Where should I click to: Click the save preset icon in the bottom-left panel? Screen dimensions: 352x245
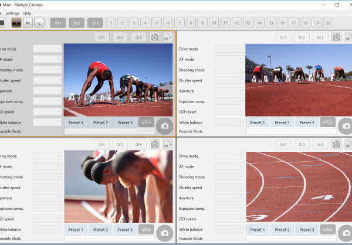tap(147, 229)
